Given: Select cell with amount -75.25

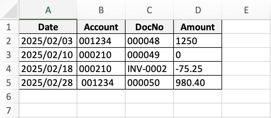Looking at the screenshot, I should point(198,69).
